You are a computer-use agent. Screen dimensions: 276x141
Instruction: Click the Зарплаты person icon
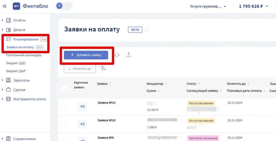(x=8, y=80)
